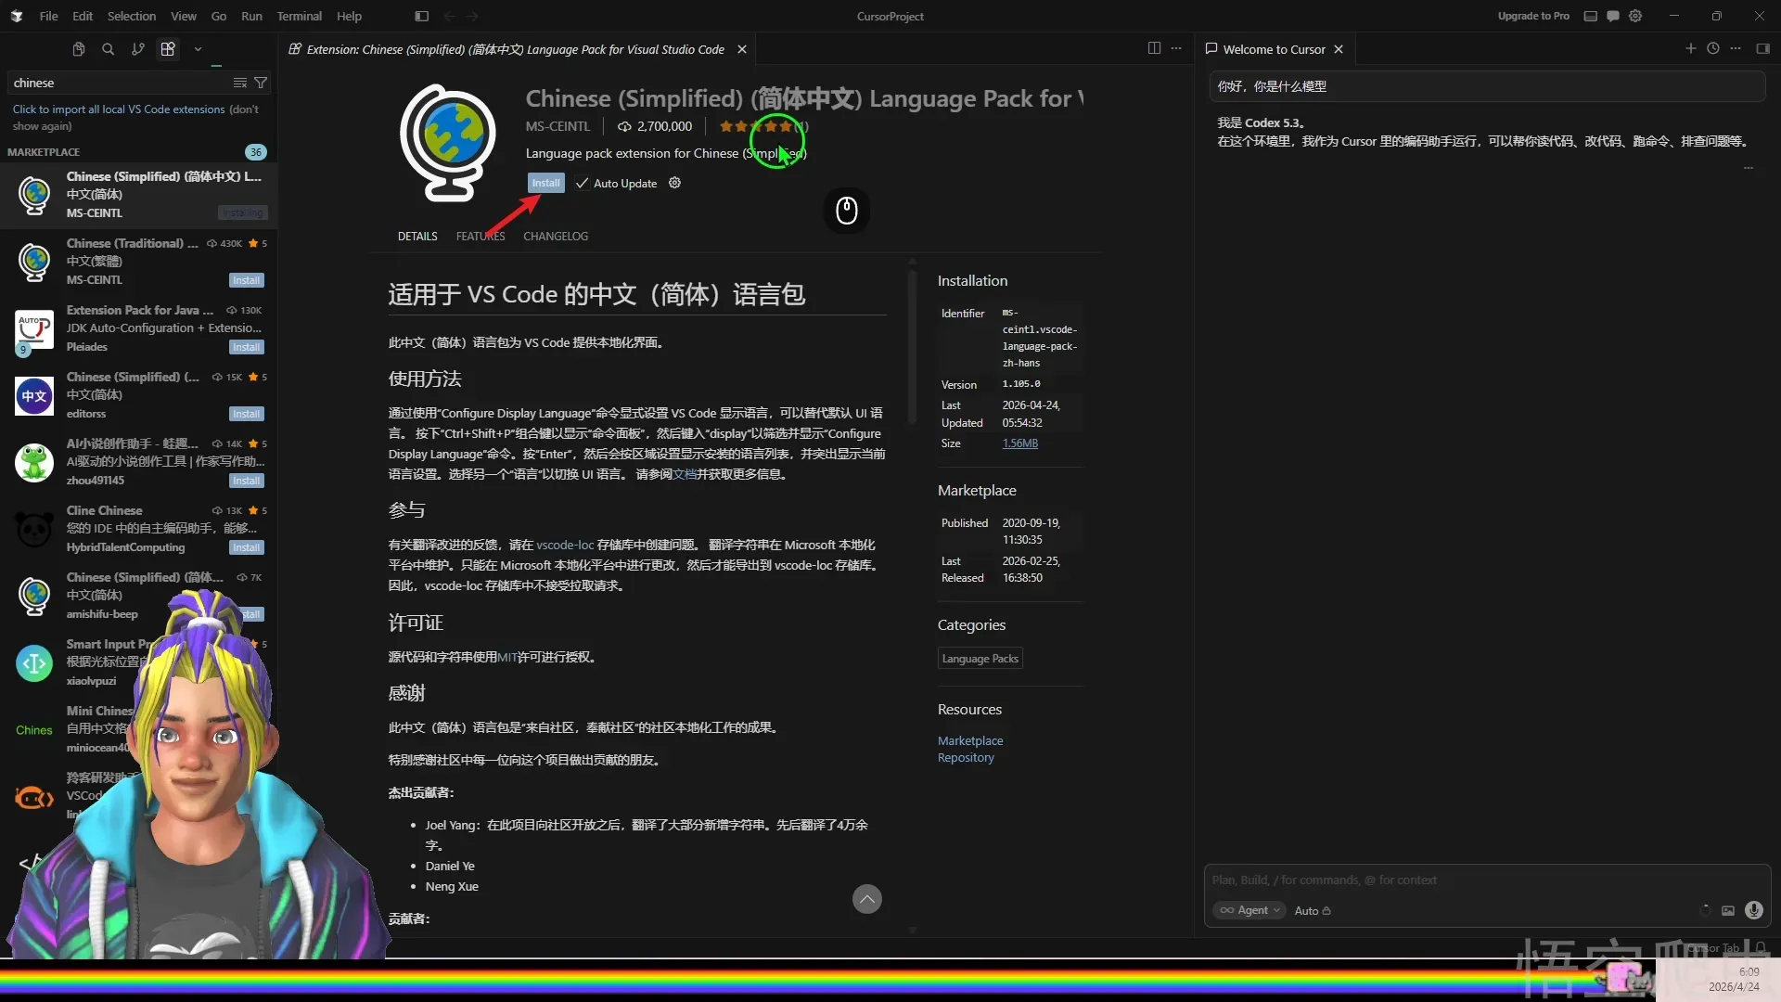This screenshot has width=1781, height=1002.
Task: Install the Chinese Simplified language pack
Action: [545, 183]
